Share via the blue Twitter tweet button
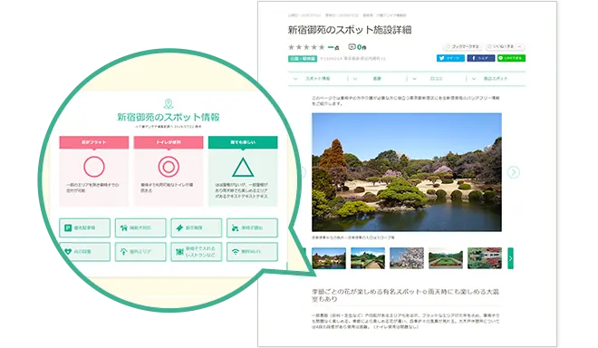The height and width of the screenshot is (348, 598). pos(450,58)
